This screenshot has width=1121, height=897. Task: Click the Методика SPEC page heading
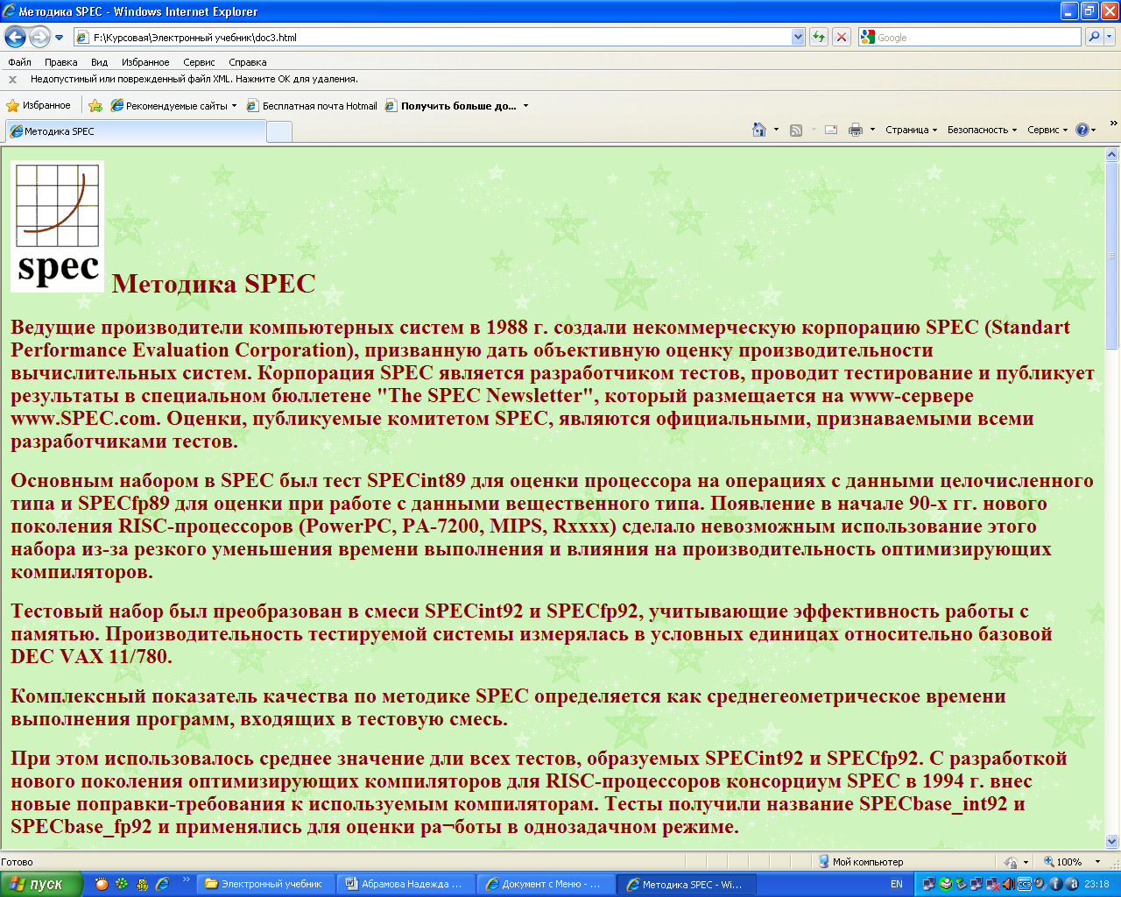tap(214, 284)
